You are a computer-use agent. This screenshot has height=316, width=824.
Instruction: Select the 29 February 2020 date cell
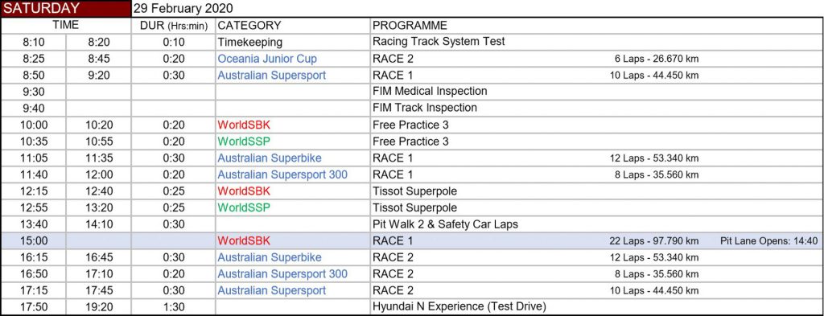pos(183,9)
